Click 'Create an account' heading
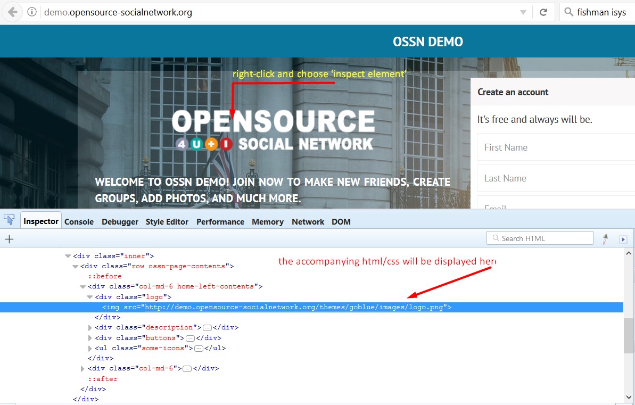This screenshot has width=635, height=405. coord(513,93)
